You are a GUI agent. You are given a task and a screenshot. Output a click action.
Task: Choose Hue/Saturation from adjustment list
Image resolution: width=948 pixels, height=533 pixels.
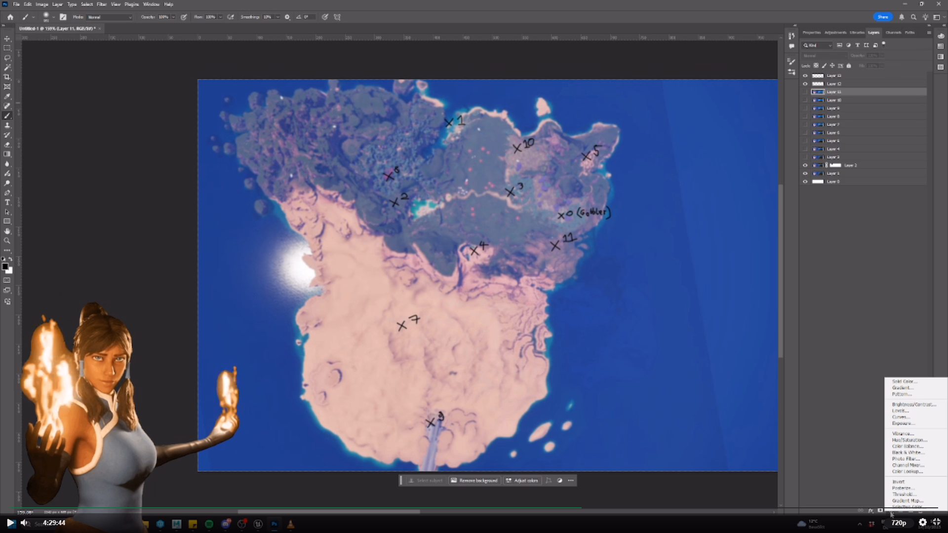[909, 440]
